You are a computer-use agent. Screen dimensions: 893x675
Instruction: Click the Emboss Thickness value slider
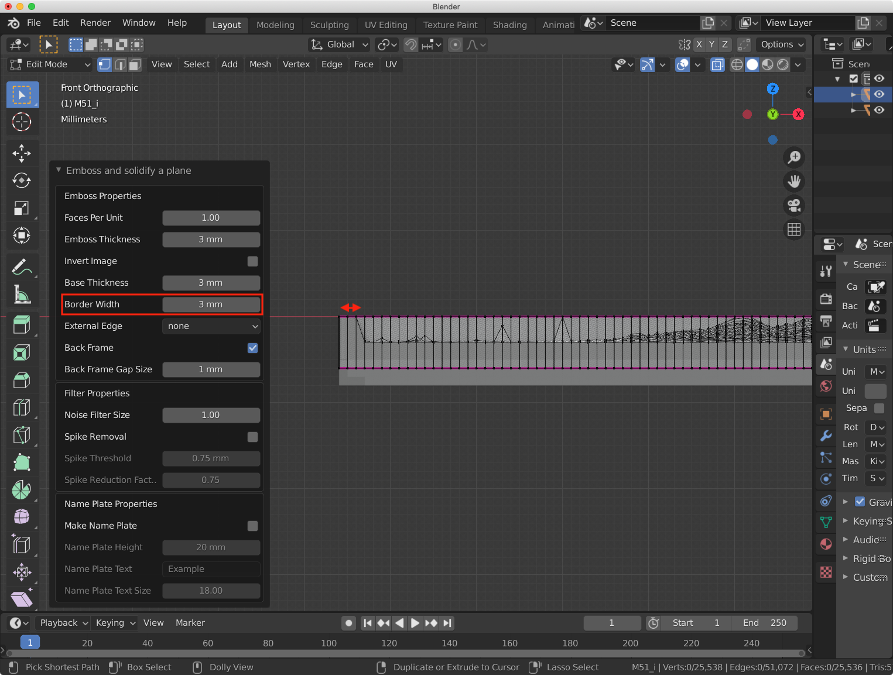click(x=211, y=239)
